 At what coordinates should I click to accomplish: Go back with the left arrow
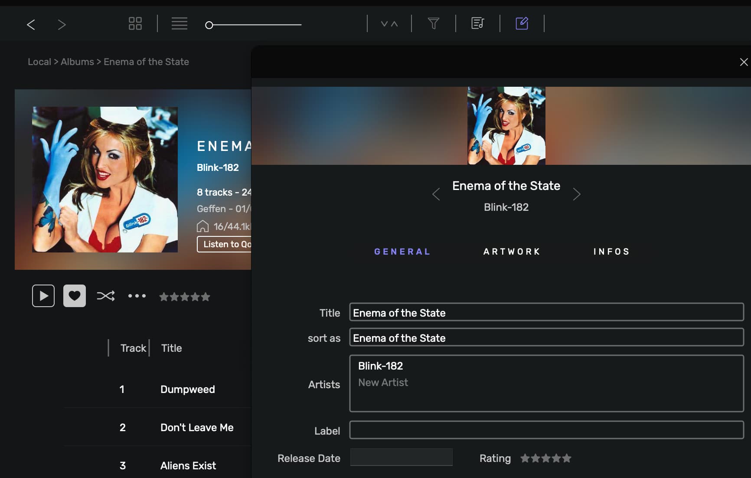(x=31, y=24)
